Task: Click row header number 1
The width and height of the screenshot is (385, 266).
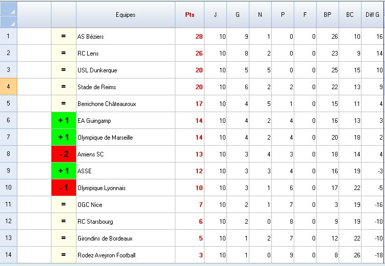Action: 9,36
